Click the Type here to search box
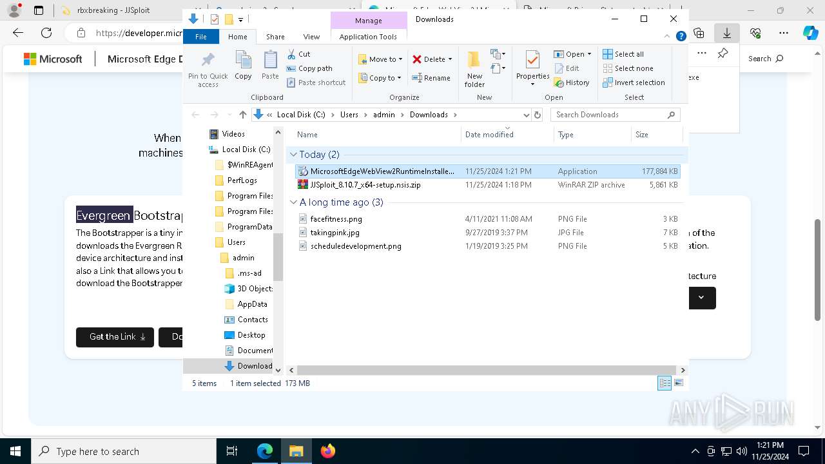This screenshot has width=825, height=464. [124, 451]
